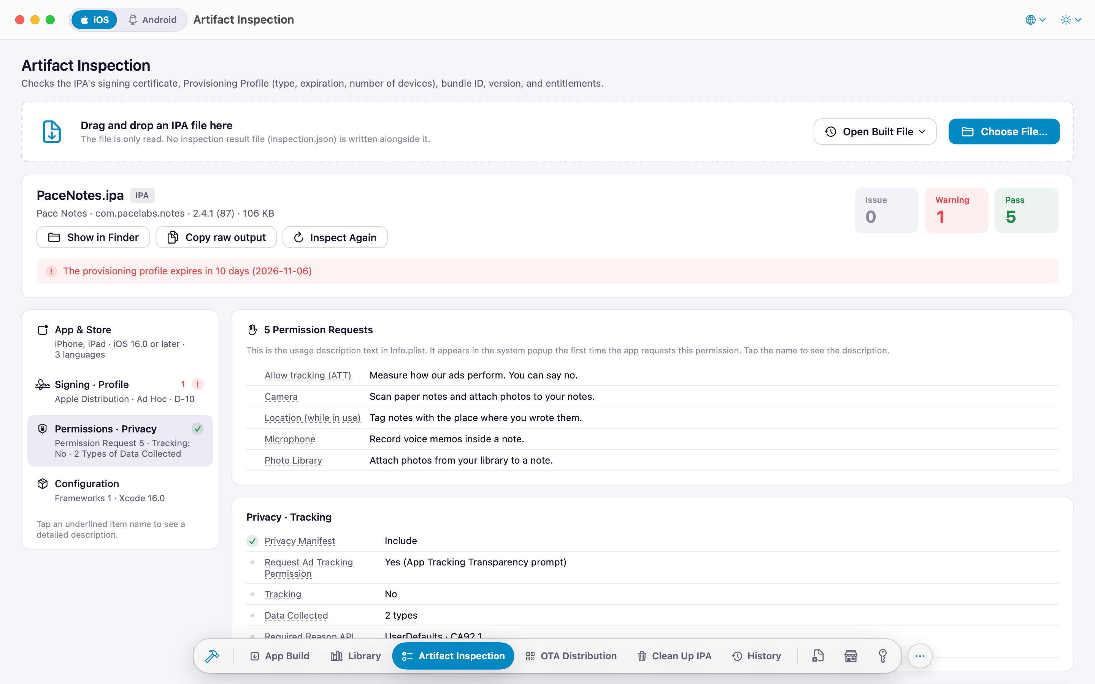Click the red warning icon on Signing row
The image size is (1095, 684).
(198, 384)
